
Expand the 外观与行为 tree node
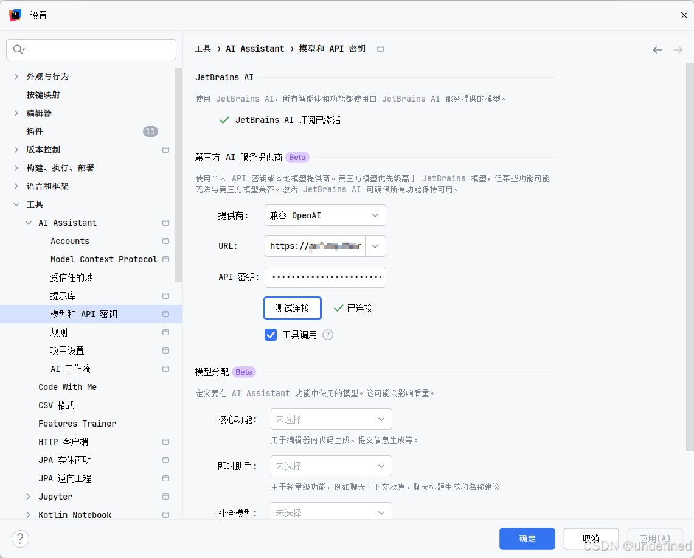[16, 77]
